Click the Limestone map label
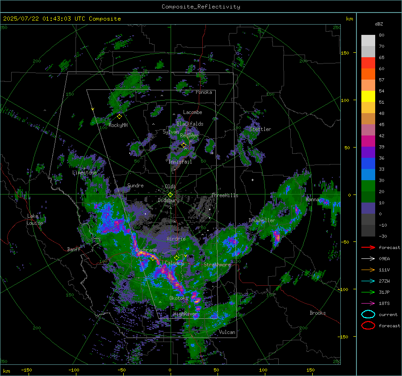Screen dimensions: 402x376 pyautogui.click(x=84, y=173)
